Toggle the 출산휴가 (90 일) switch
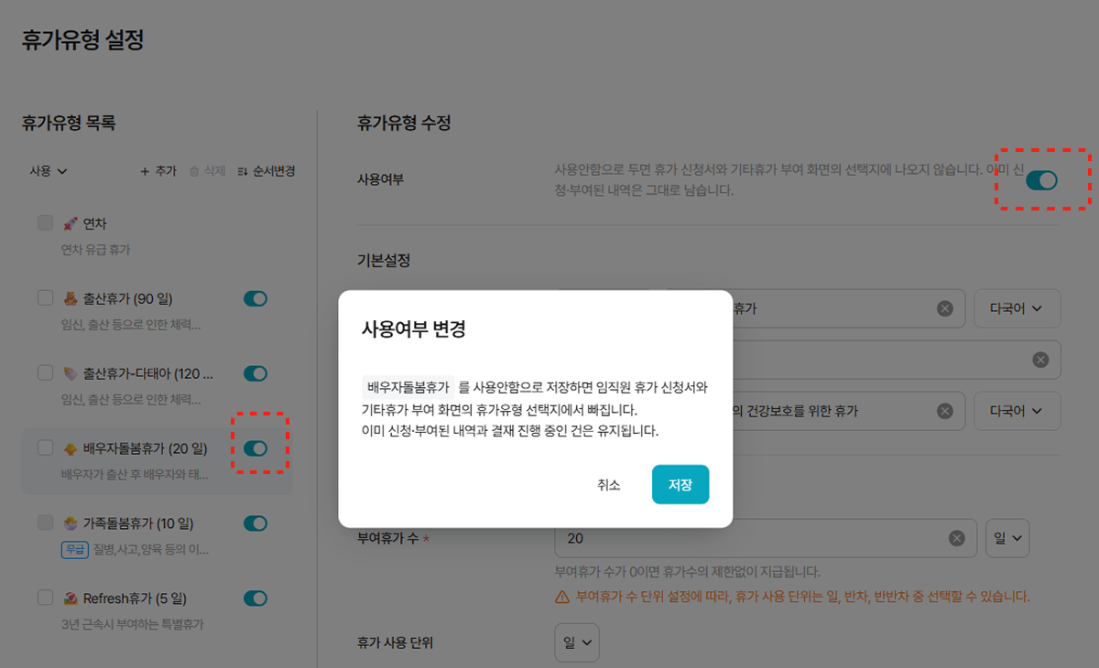1099x668 pixels. tap(256, 298)
